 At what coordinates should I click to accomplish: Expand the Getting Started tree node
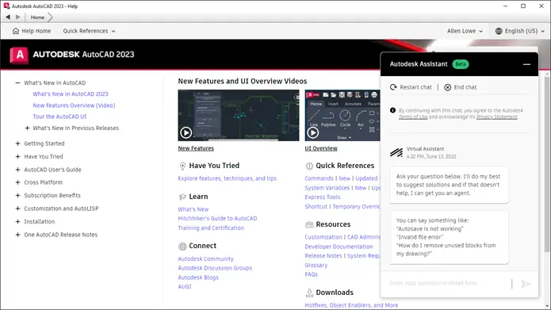pyautogui.click(x=17, y=144)
